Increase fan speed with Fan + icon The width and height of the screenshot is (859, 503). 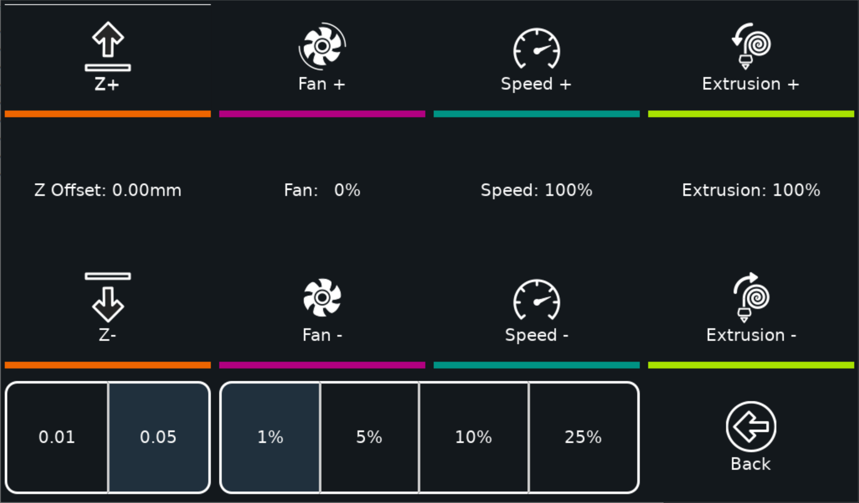click(322, 46)
